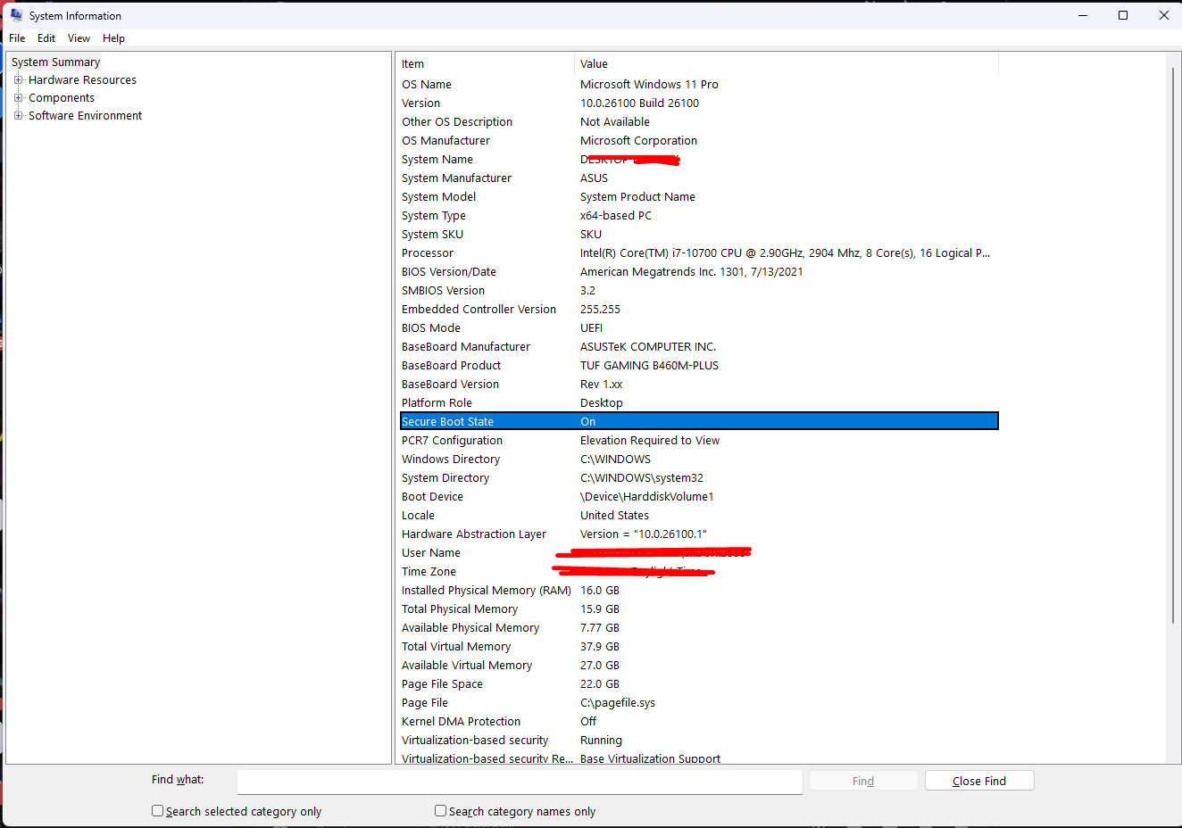Select the Hardware Resources tree item
This screenshot has width=1182, height=828.
coord(82,79)
